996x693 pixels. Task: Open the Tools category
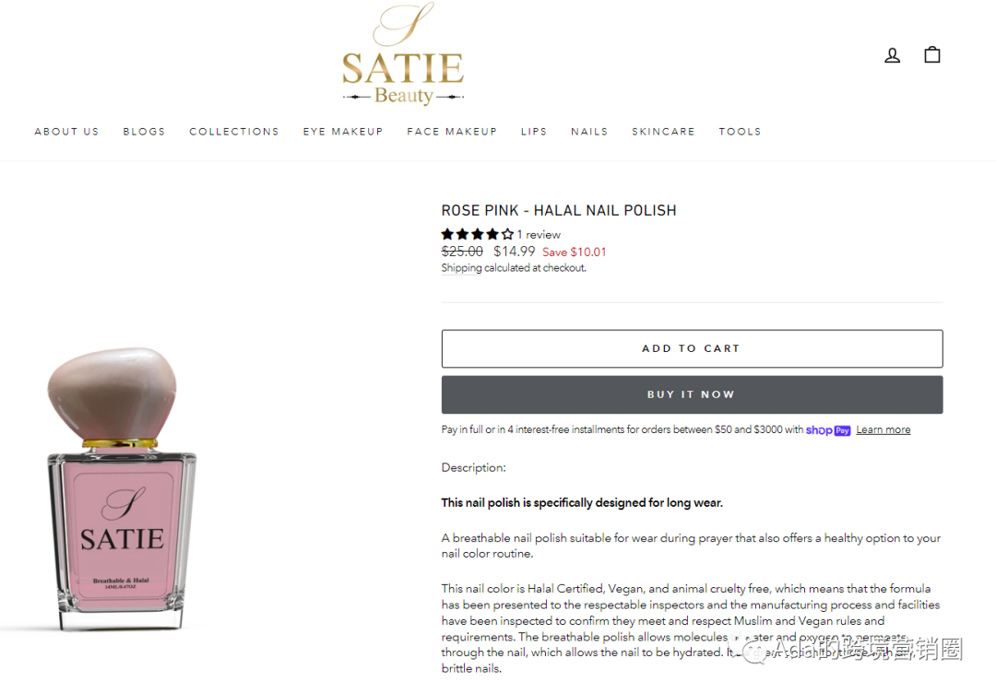740,132
